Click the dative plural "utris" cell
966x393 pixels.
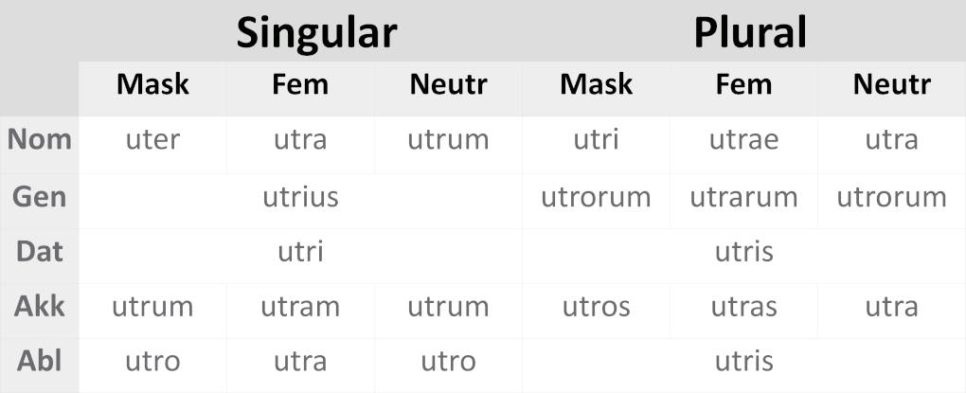click(x=743, y=252)
